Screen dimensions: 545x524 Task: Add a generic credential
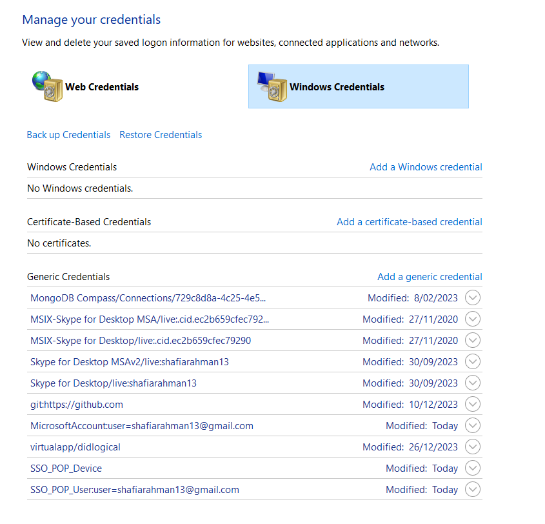pos(430,276)
